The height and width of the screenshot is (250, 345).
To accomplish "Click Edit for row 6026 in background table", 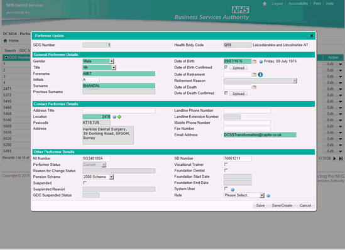I will (x=331, y=139).
